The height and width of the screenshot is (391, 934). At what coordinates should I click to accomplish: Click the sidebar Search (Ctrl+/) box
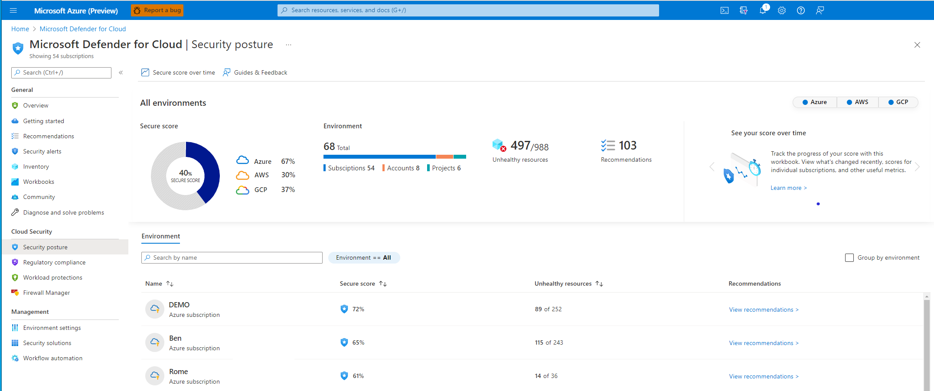[x=61, y=73]
